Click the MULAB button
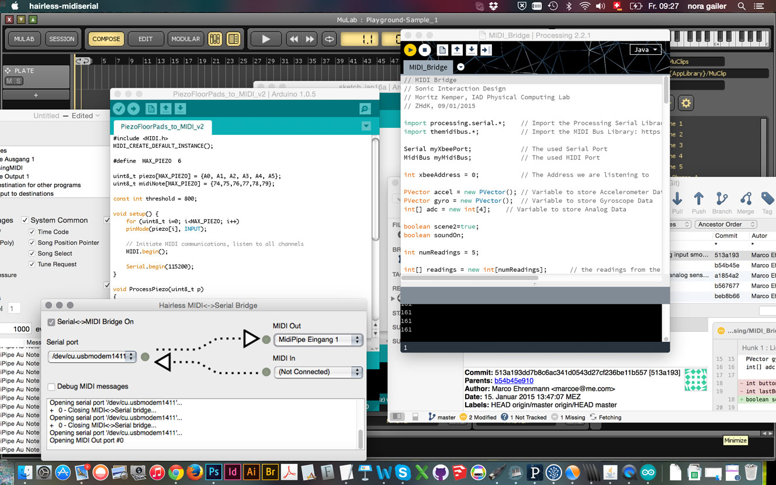 tap(24, 39)
